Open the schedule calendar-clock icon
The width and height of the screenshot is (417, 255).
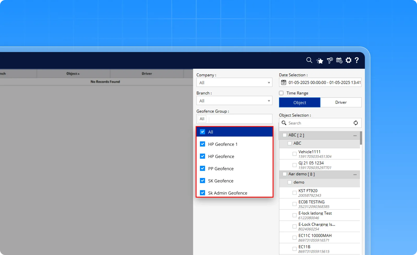(339, 60)
